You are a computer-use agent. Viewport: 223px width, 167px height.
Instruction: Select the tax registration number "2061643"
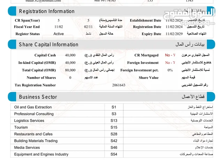pos(119,85)
